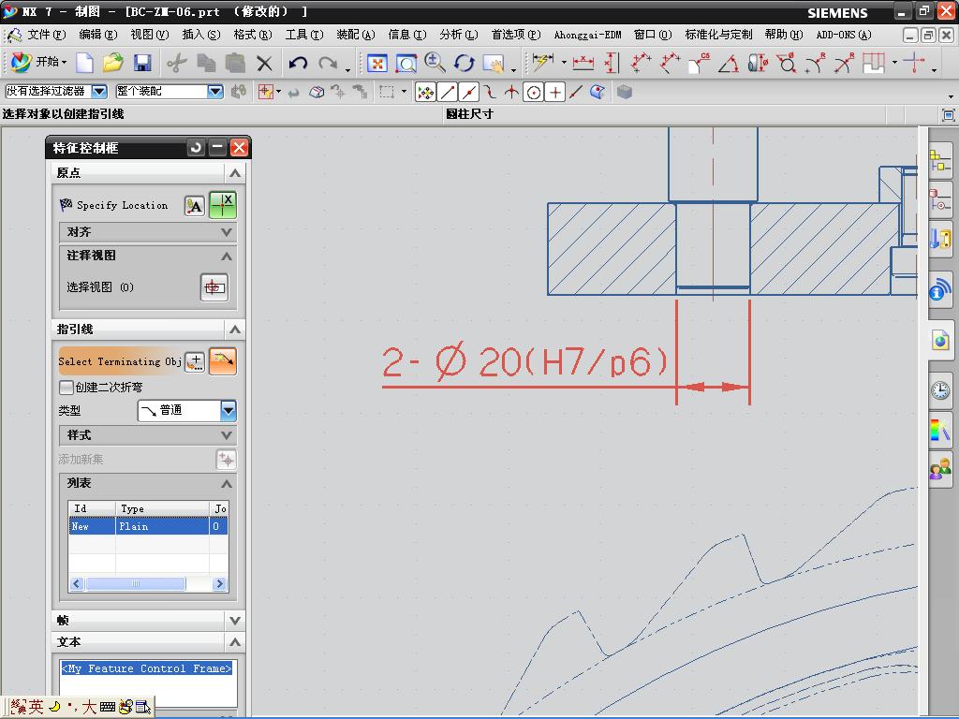Screen dimensions: 959x719
Task: Click the point constructor icon beside Terminating Obj
Action: click(x=195, y=361)
